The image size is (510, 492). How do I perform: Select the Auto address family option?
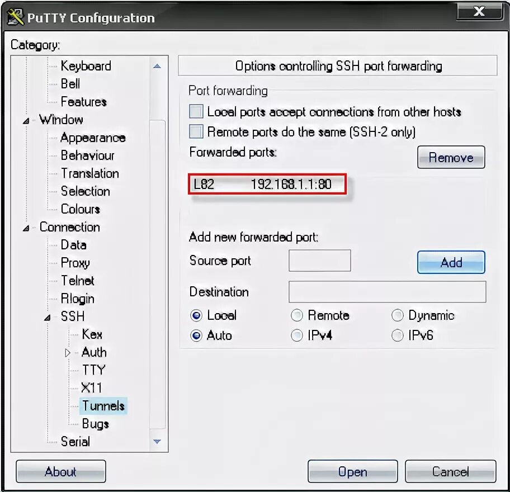point(196,335)
